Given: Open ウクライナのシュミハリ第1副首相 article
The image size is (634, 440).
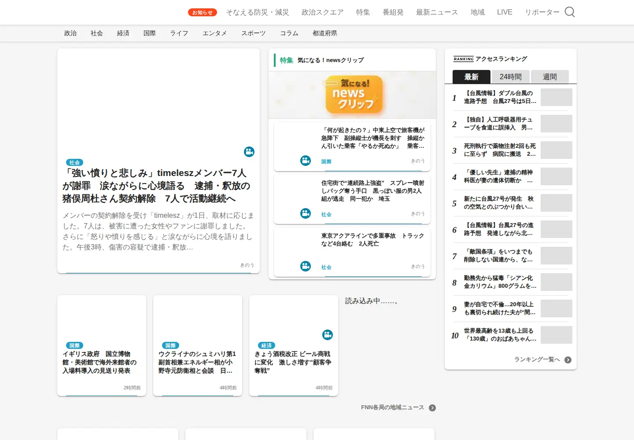Looking at the screenshot, I should click(x=198, y=345).
